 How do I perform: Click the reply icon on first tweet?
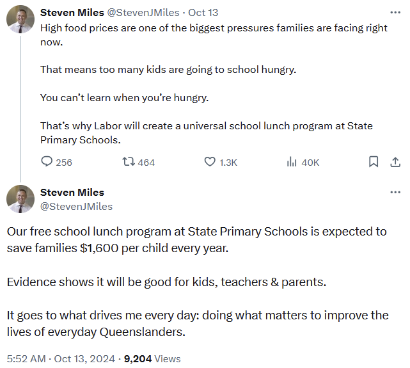pyautogui.click(x=47, y=163)
